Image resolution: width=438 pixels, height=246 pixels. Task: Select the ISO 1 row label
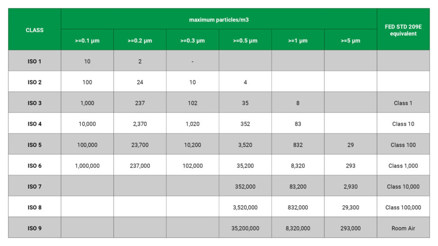pos(35,61)
